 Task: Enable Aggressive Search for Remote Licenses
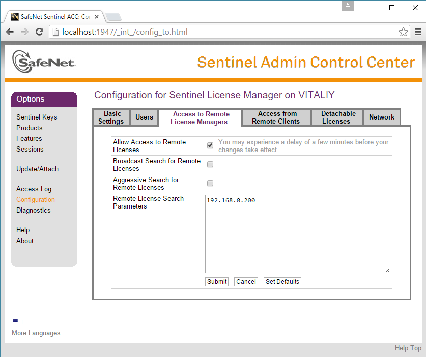[x=210, y=183]
